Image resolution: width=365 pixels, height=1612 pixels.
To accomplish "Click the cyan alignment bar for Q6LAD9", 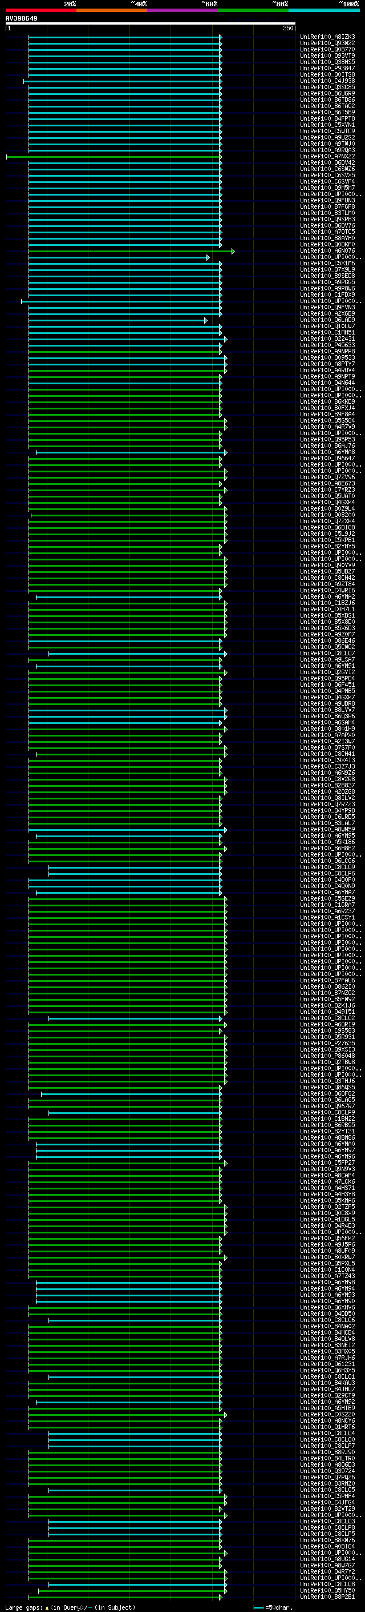I will click(118, 320).
